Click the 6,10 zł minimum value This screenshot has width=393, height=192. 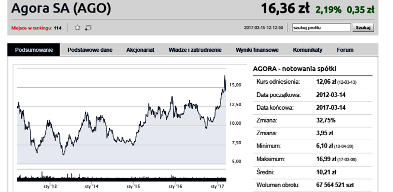324,146
